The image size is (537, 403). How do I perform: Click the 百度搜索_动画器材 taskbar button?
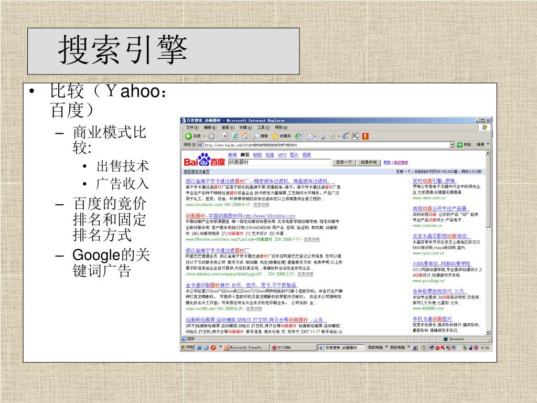[x=341, y=347]
